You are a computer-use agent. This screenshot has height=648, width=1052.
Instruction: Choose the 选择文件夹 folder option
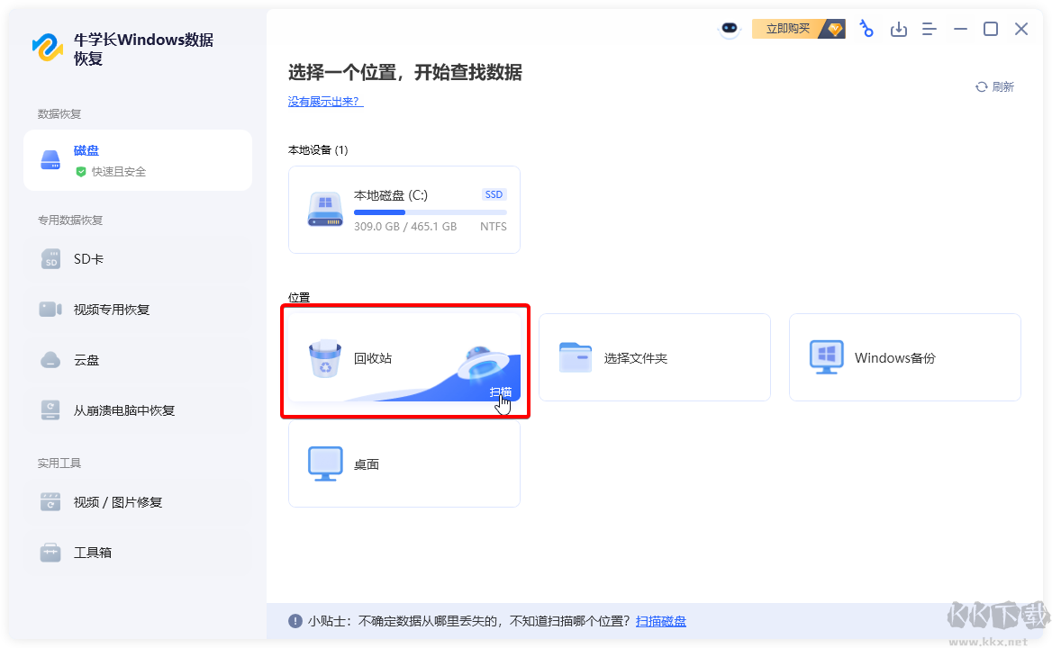(x=655, y=357)
